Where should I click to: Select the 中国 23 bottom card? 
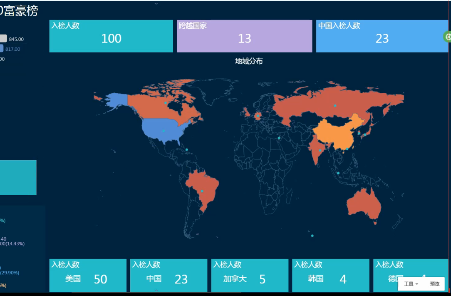[169, 275]
